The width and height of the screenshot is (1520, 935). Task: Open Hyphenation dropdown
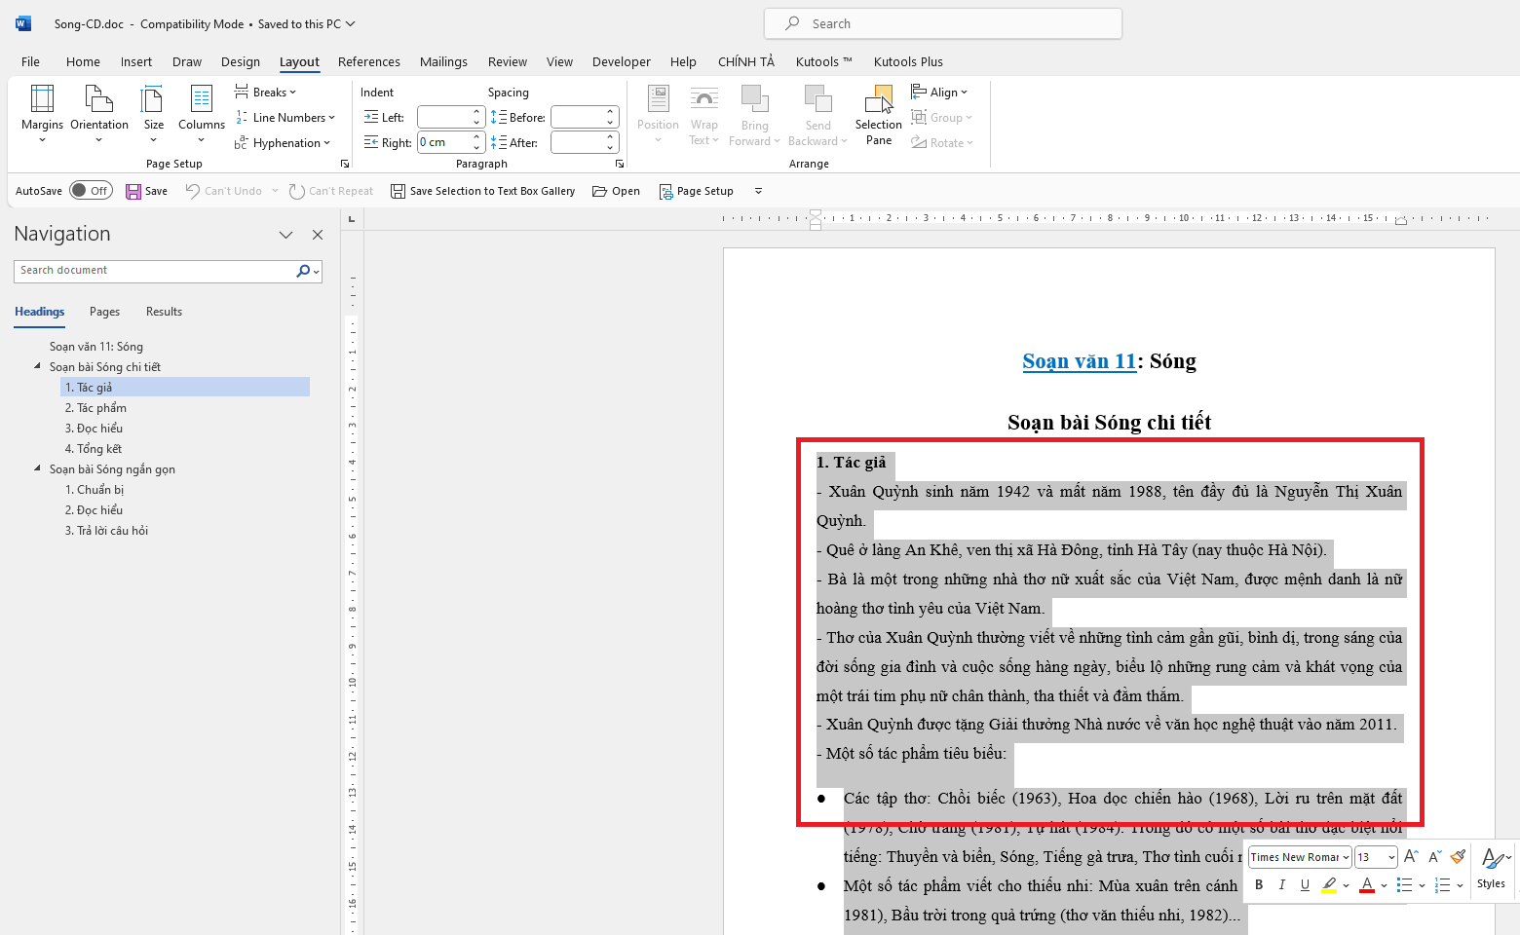(x=283, y=142)
